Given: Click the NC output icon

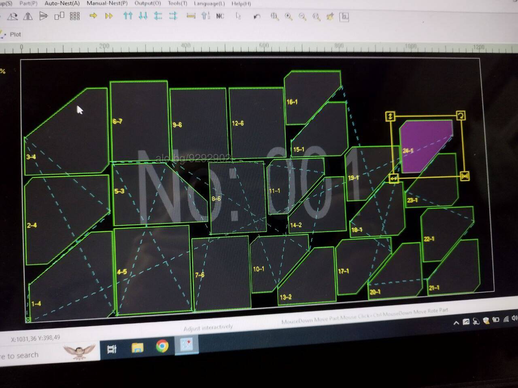Looking at the screenshot, I should coord(220,16).
